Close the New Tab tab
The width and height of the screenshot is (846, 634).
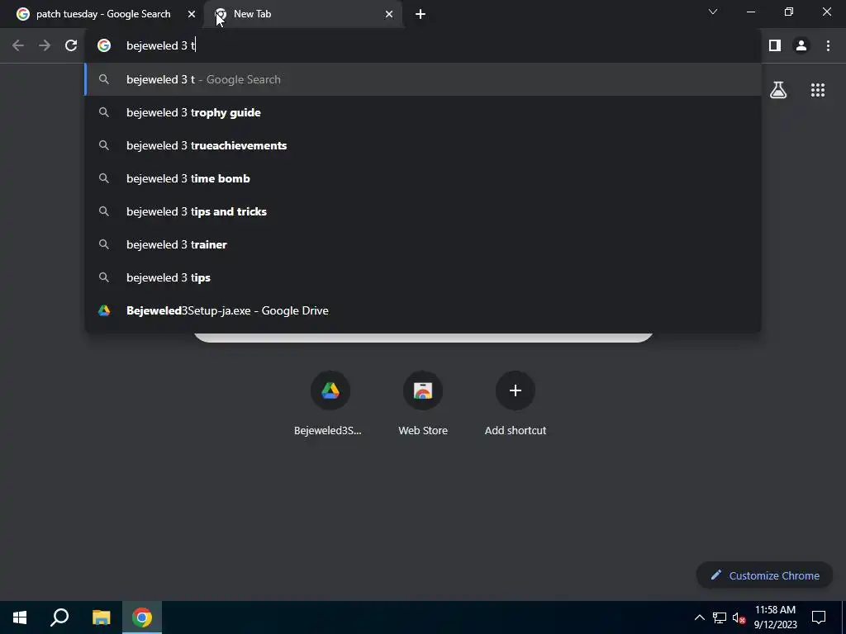389,14
